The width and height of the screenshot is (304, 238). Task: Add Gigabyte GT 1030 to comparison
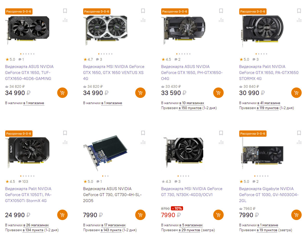(299, 142)
